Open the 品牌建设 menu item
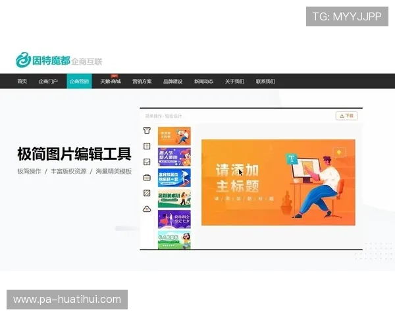Viewport: 395px width, 316px height. 172,81
